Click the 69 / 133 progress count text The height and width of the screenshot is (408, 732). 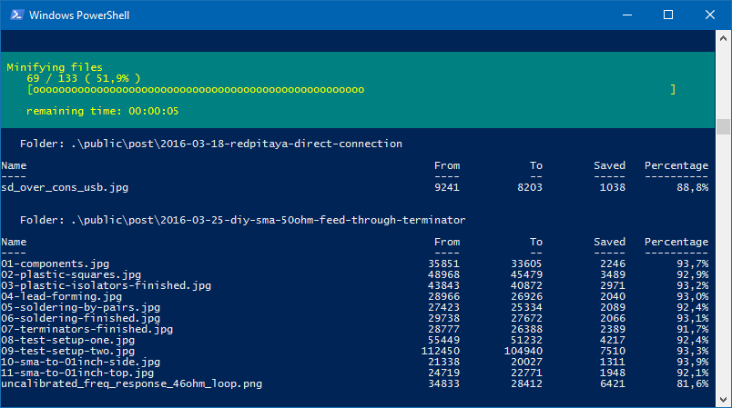(84, 79)
